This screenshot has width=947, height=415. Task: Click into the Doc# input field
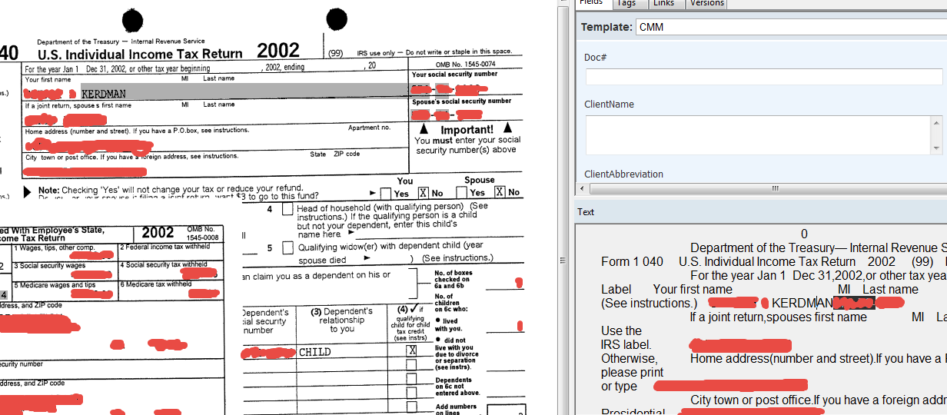tap(764, 77)
